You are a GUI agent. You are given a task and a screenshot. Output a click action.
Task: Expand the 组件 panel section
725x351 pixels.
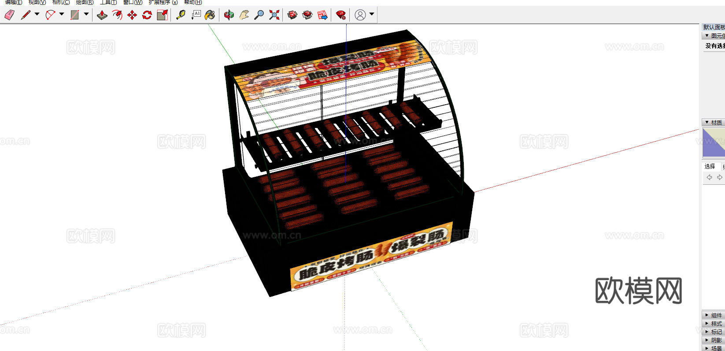(713, 315)
